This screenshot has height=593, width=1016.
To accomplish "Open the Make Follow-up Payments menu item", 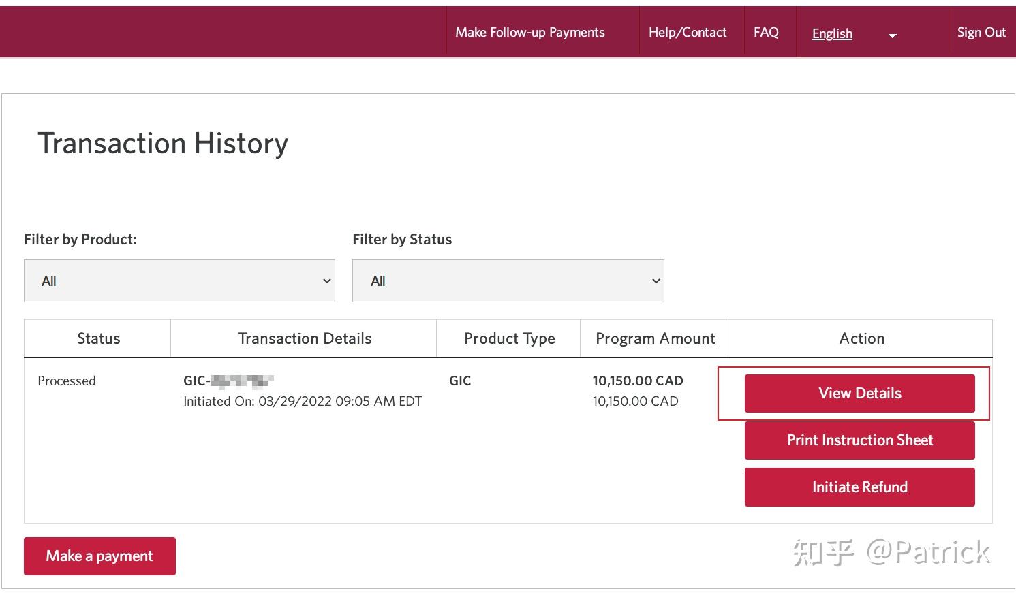I will [529, 33].
